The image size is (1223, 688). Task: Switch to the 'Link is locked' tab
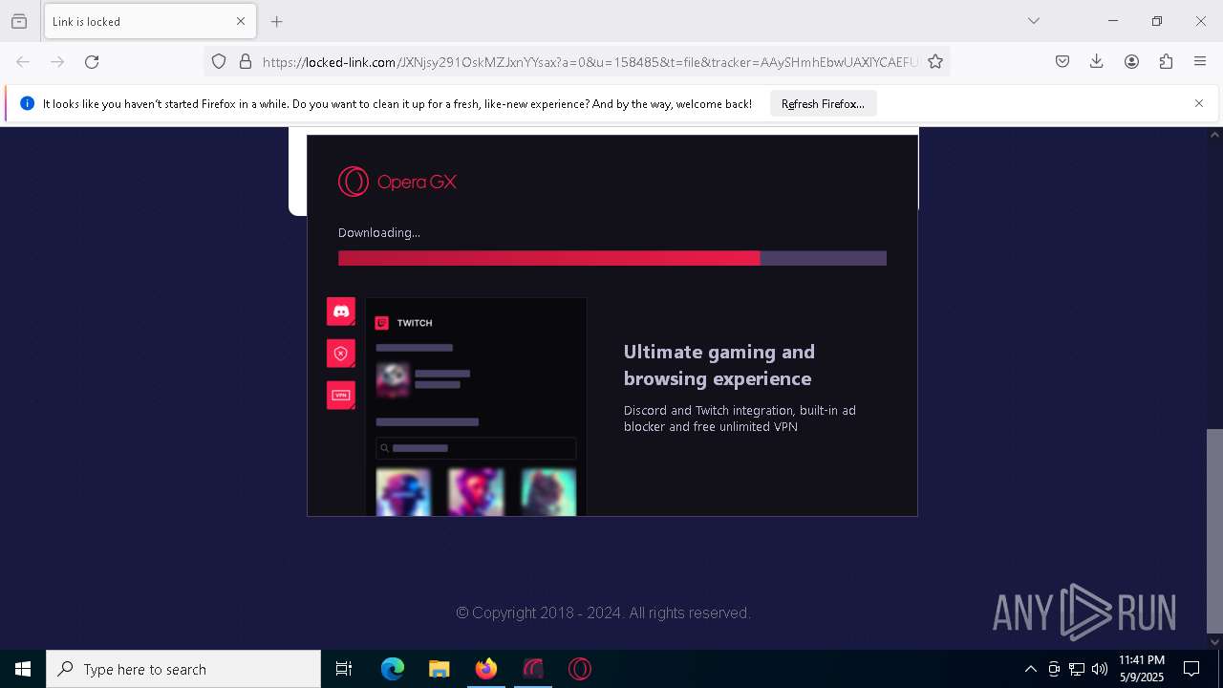150,21
